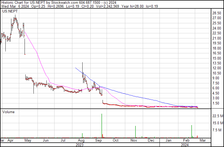
Task: Select the 18.00 price axis label
Action: tap(217, 48)
